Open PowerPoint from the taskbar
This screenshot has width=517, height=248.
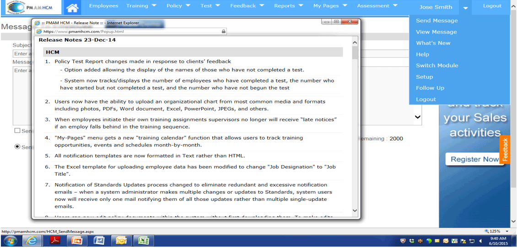(x=76, y=241)
